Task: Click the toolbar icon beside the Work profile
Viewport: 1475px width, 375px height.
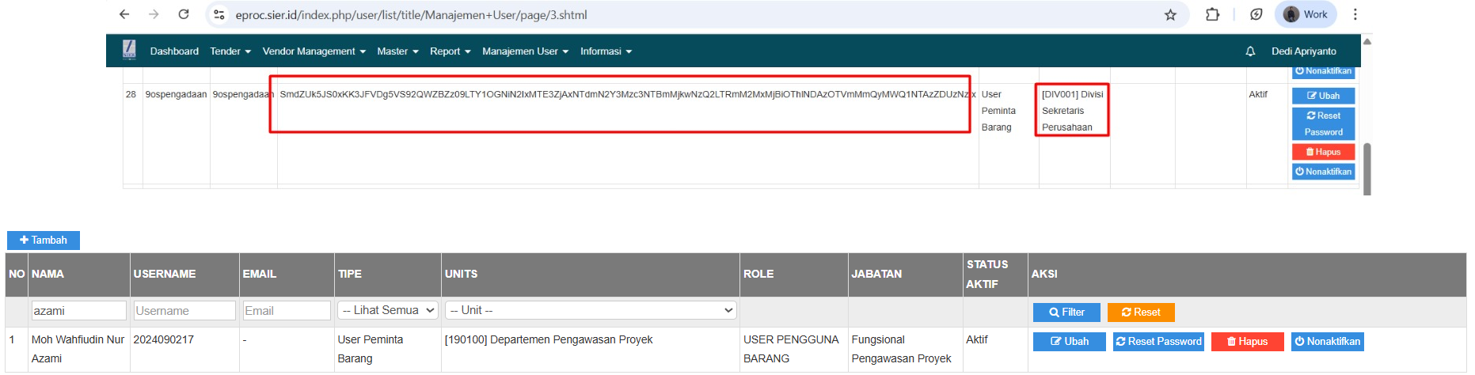Action: 1256,14
